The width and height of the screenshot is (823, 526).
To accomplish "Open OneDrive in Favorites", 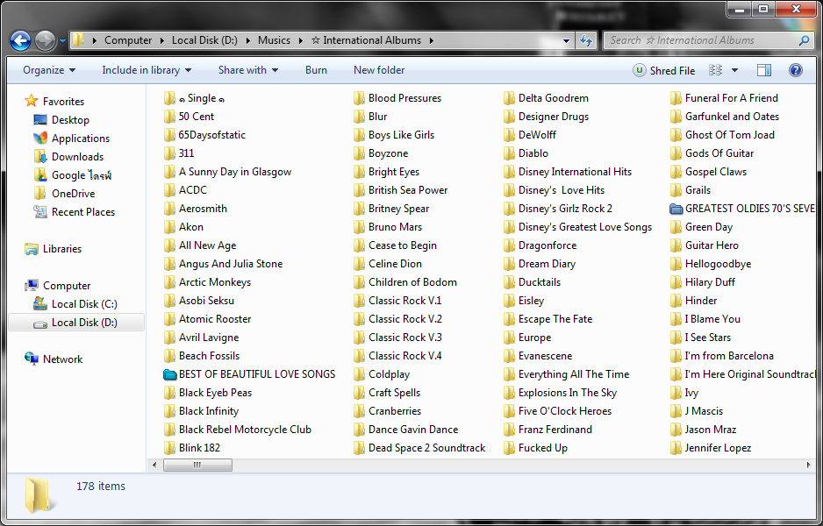I will (x=64, y=194).
